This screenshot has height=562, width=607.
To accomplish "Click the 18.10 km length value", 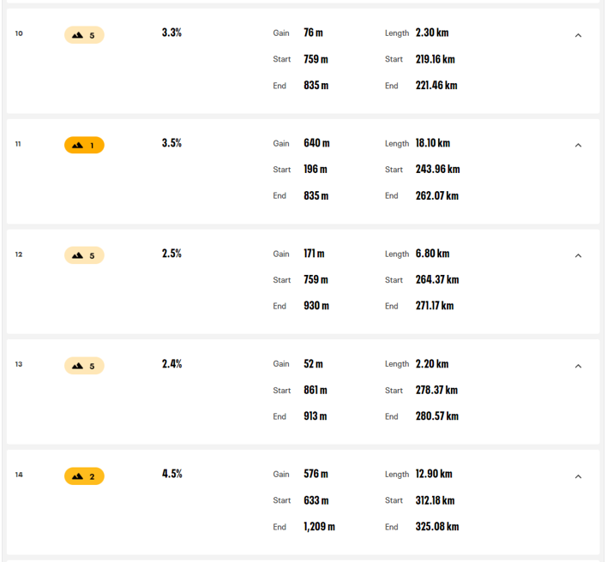I will (x=433, y=143).
